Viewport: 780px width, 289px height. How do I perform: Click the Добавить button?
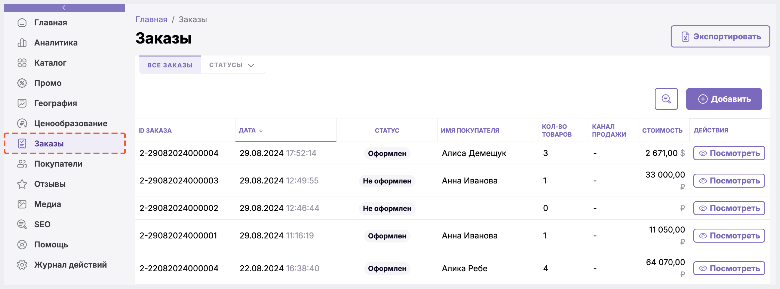coord(724,99)
